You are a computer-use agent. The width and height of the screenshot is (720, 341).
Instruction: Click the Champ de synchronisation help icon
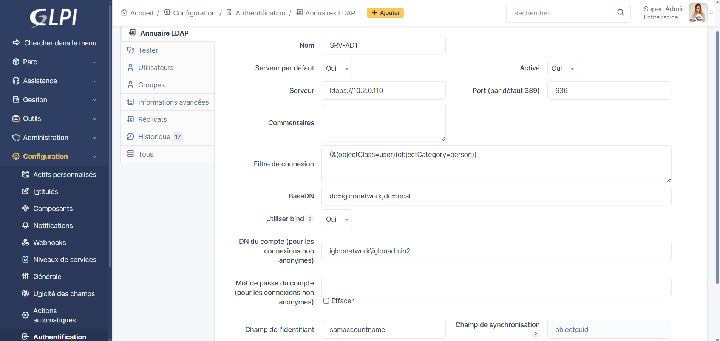click(535, 334)
